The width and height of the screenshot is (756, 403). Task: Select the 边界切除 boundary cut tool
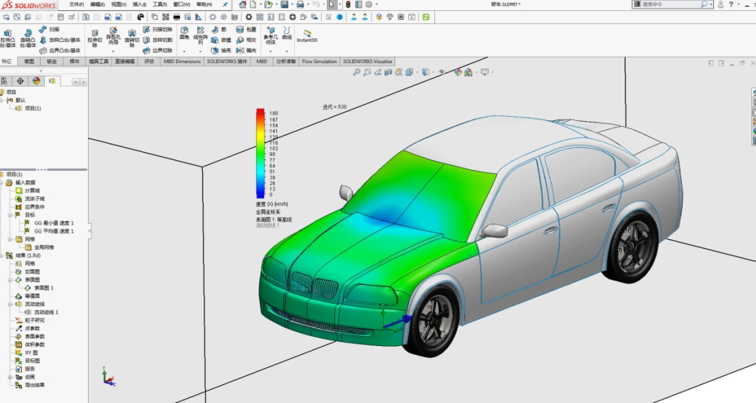(157, 50)
